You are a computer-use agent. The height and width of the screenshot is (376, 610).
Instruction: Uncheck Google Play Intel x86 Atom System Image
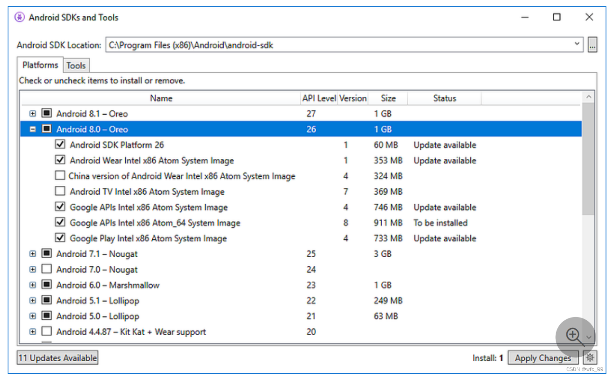click(x=60, y=237)
